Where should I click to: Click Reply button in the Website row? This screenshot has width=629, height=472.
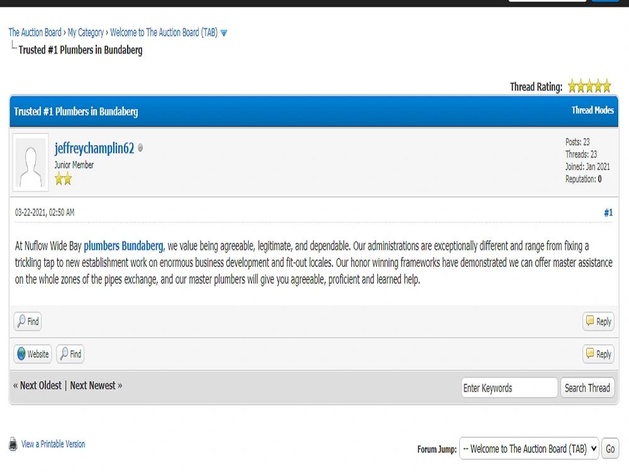598,354
